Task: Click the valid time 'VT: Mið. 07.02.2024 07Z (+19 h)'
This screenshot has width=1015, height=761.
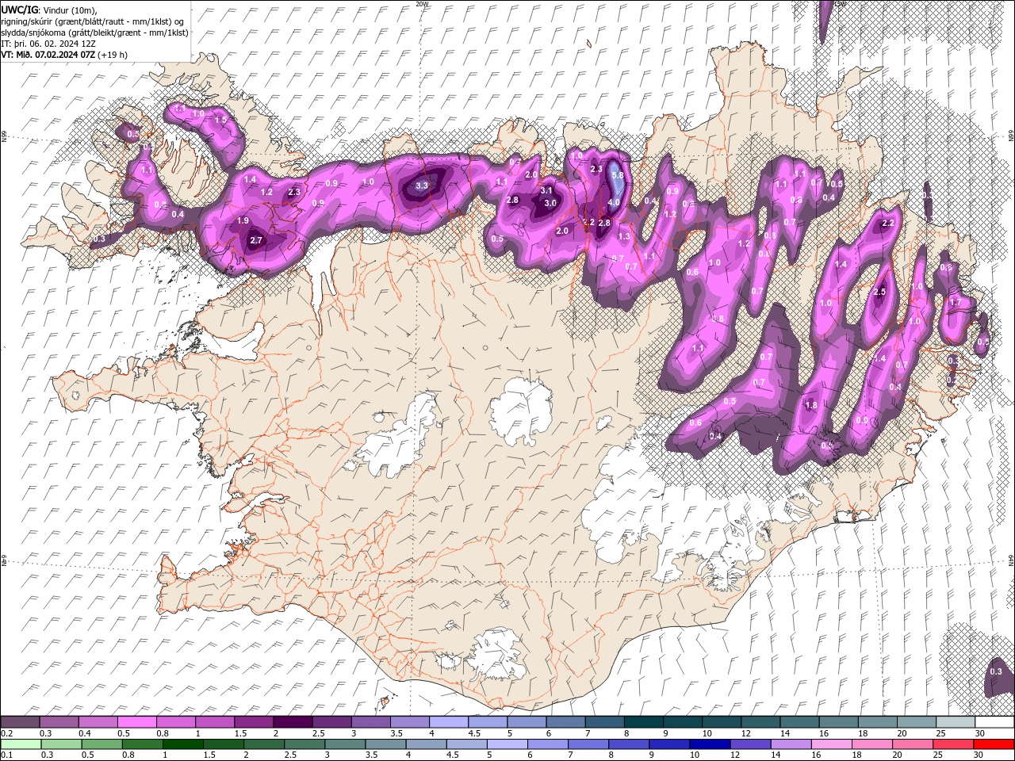Action: click(x=64, y=55)
